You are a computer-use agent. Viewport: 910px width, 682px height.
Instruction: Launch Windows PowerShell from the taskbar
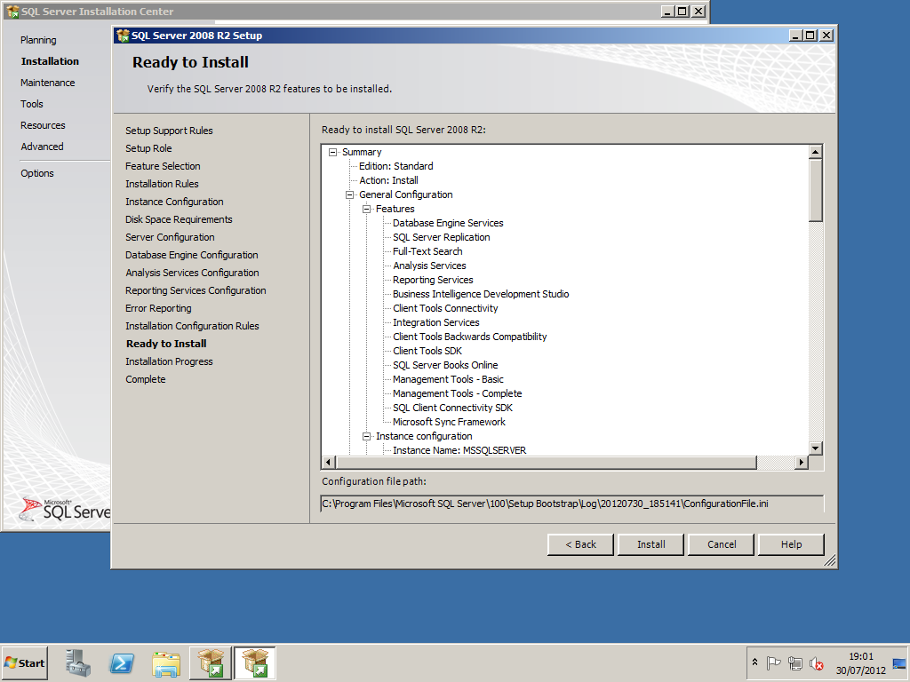coord(122,662)
